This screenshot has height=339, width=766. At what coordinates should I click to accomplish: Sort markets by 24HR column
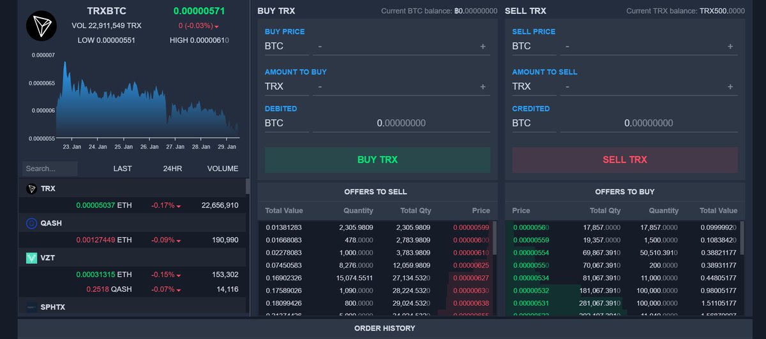172,169
